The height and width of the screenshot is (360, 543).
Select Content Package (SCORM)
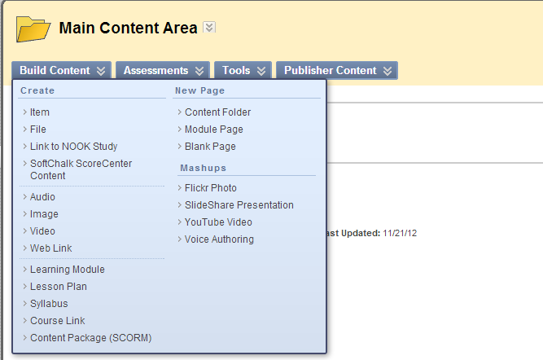tap(90, 338)
